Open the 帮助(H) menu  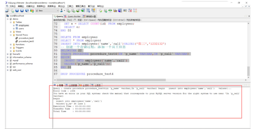(100, 6)
